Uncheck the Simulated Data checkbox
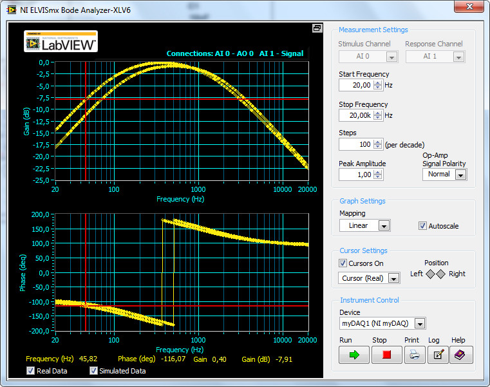Viewport: 490px width, 387px height. click(93, 371)
